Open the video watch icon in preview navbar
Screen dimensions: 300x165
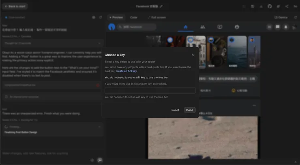pos(220,27)
